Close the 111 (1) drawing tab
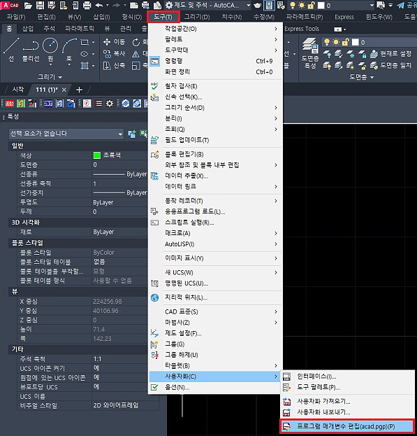 (x=64, y=90)
